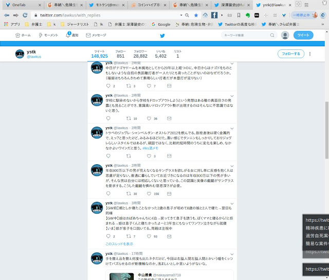The height and width of the screenshot is (280, 329).
Task: Open the Evernote elephant extension
Action: [x=248, y=15]
